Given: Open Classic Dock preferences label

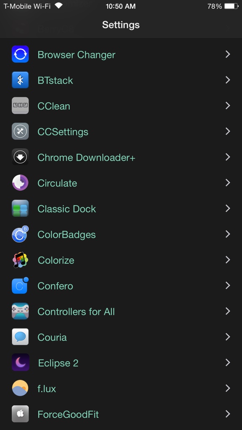Looking at the screenshot, I should click(67, 209).
